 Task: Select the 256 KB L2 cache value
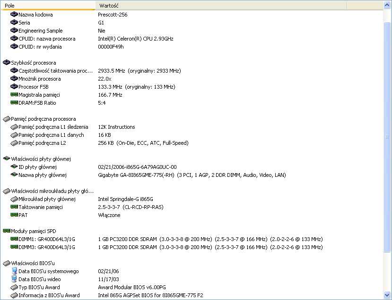[x=143, y=143]
